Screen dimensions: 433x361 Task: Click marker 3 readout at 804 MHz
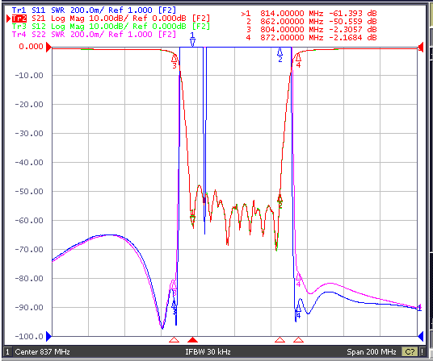coord(309,29)
